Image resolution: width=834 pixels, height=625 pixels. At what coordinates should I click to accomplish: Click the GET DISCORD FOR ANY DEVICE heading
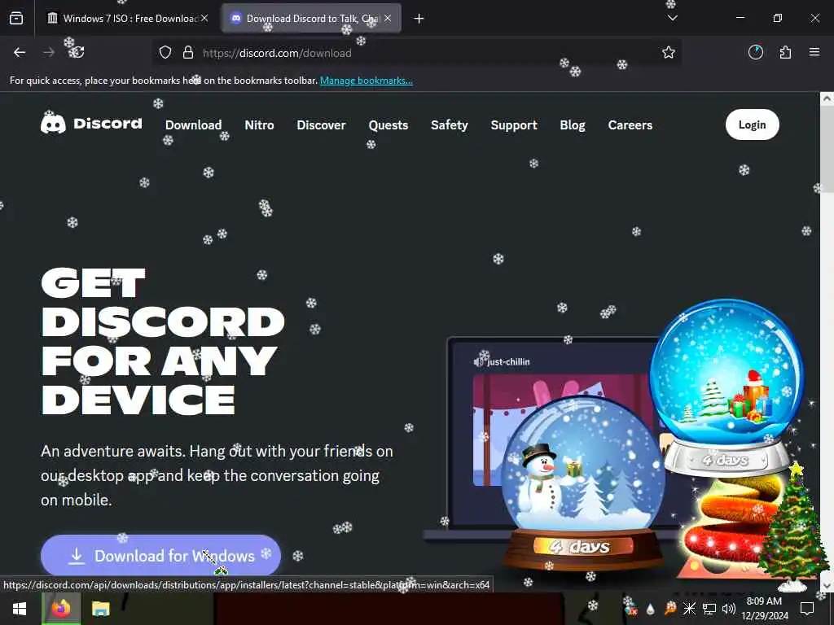(x=163, y=341)
